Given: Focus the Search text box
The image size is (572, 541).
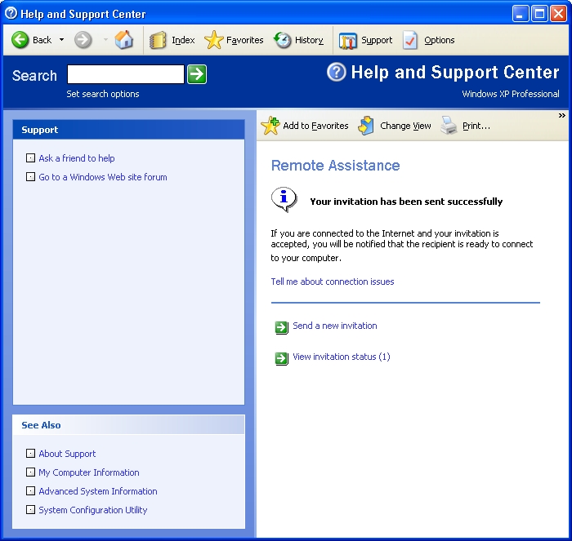Looking at the screenshot, I should pyautogui.click(x=126, y=74).
